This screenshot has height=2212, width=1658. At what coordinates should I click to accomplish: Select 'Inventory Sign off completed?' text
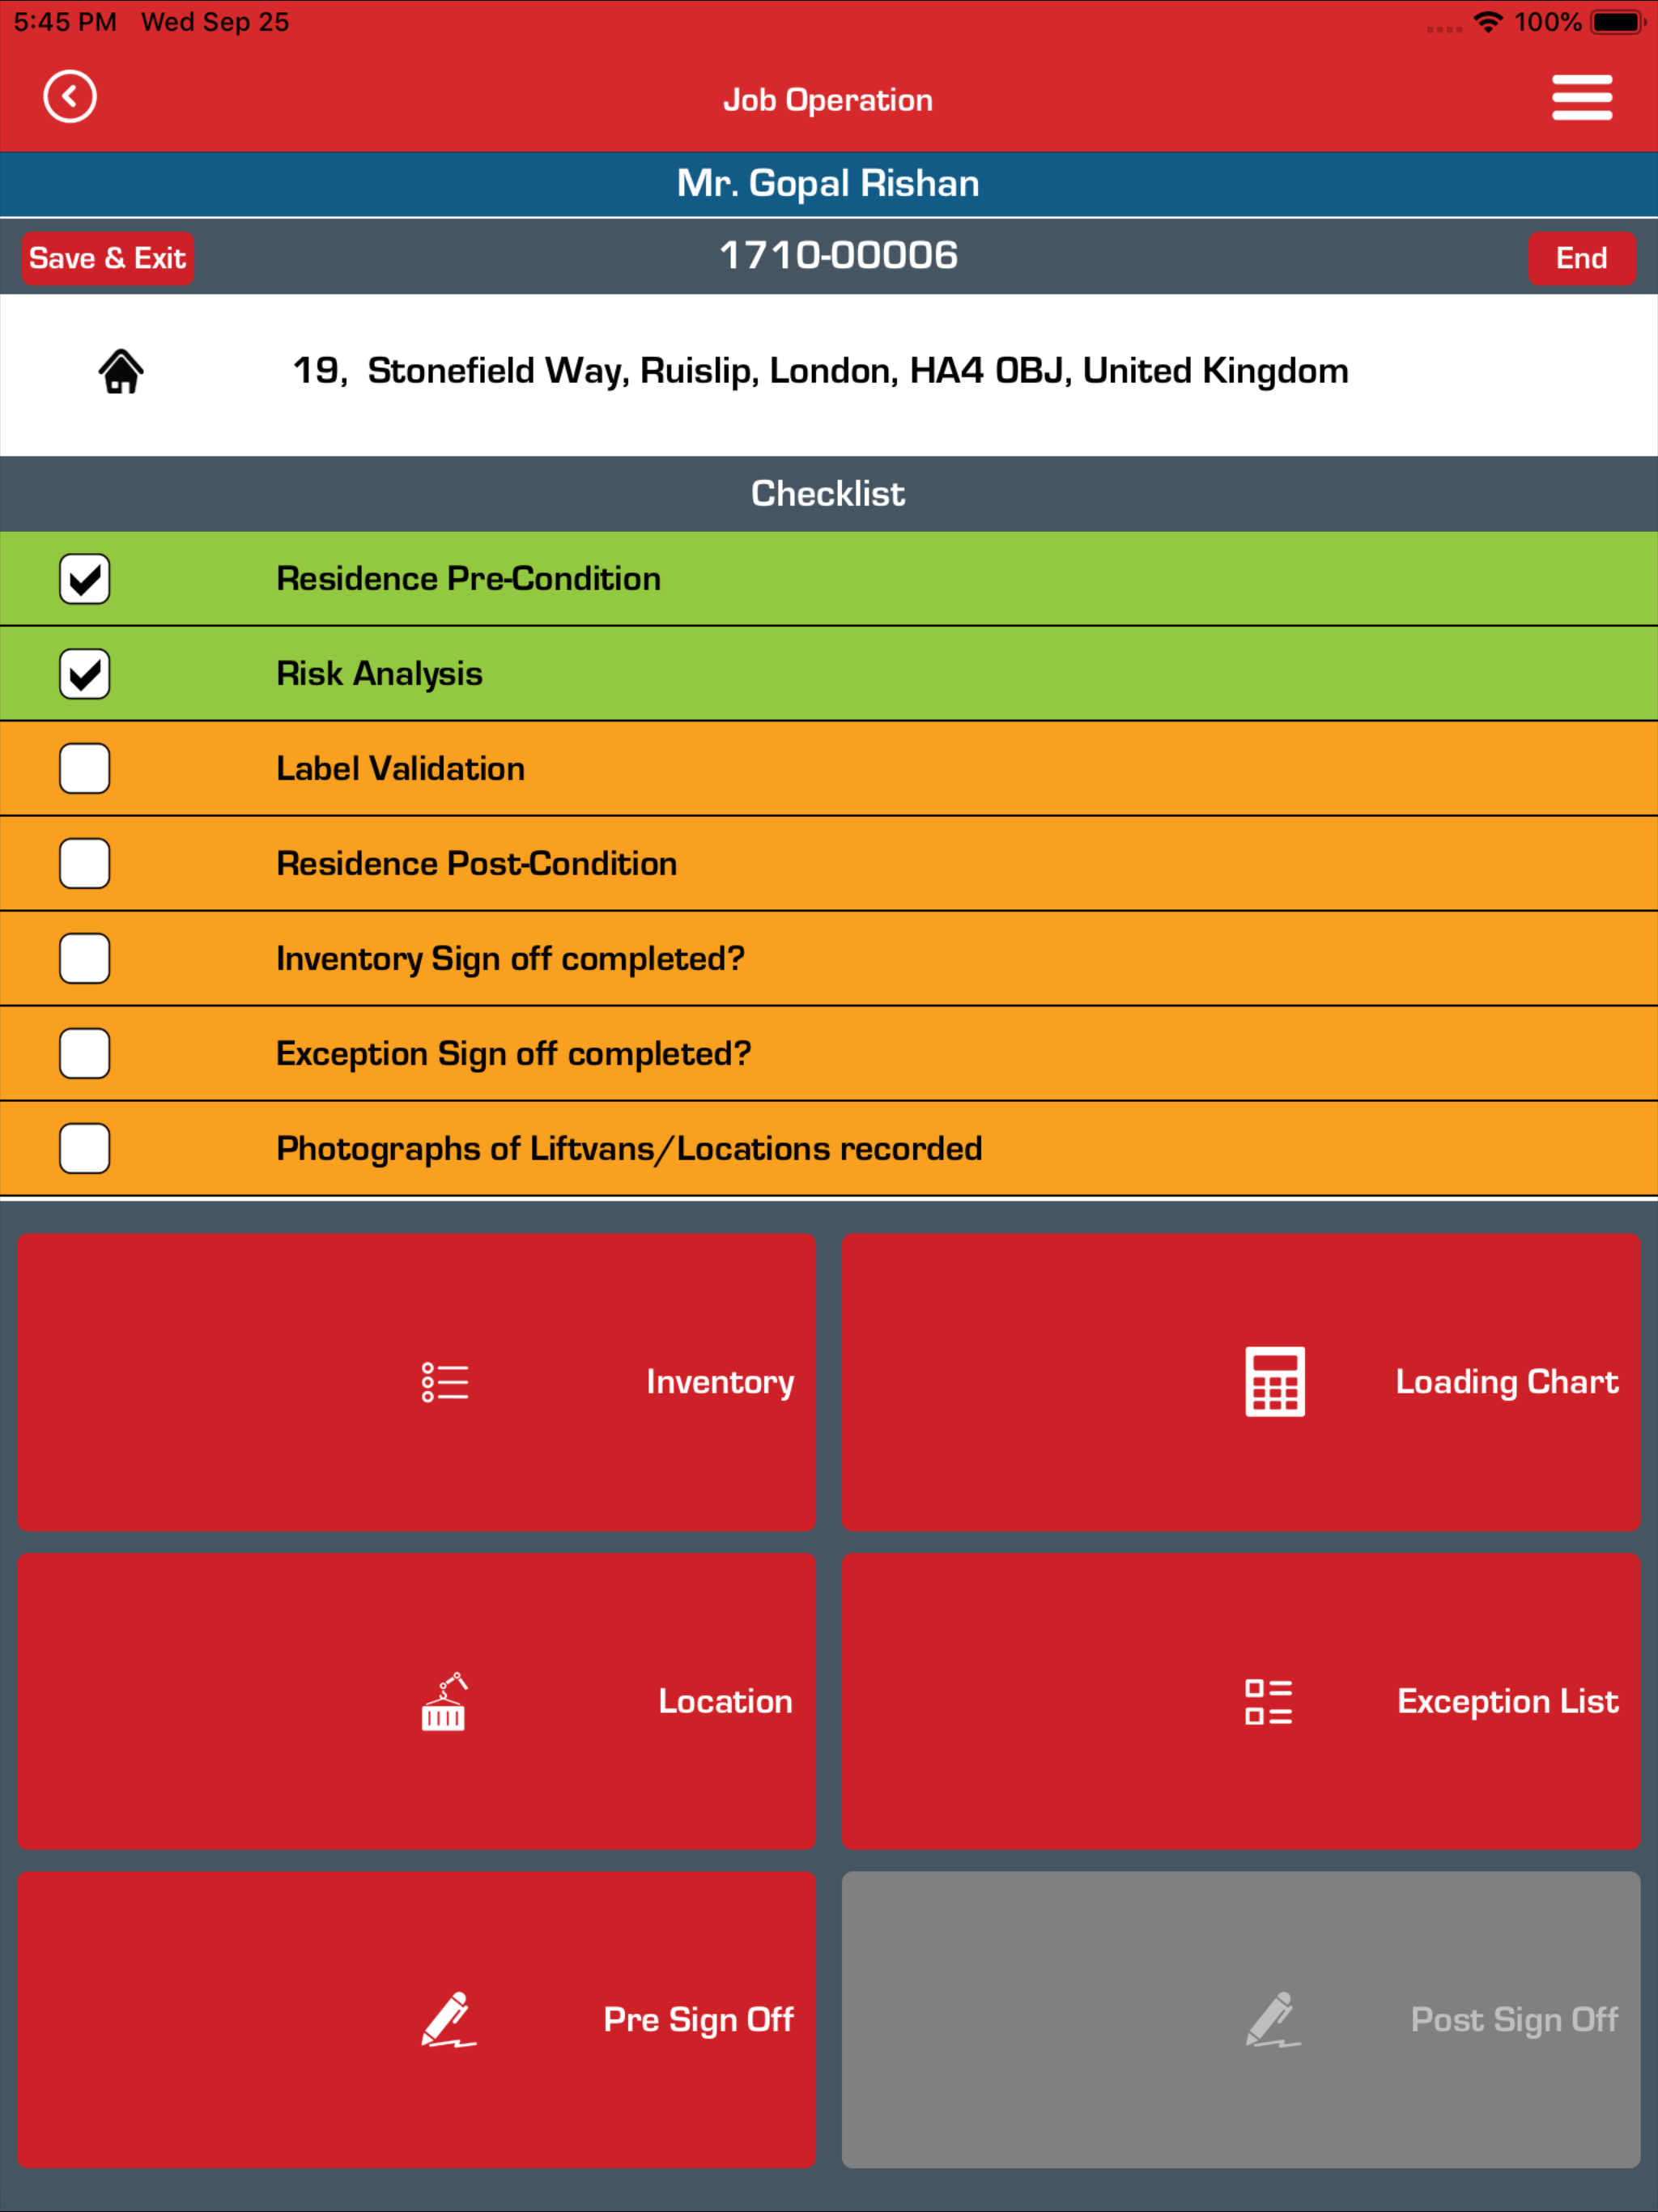tap(511, 959)
